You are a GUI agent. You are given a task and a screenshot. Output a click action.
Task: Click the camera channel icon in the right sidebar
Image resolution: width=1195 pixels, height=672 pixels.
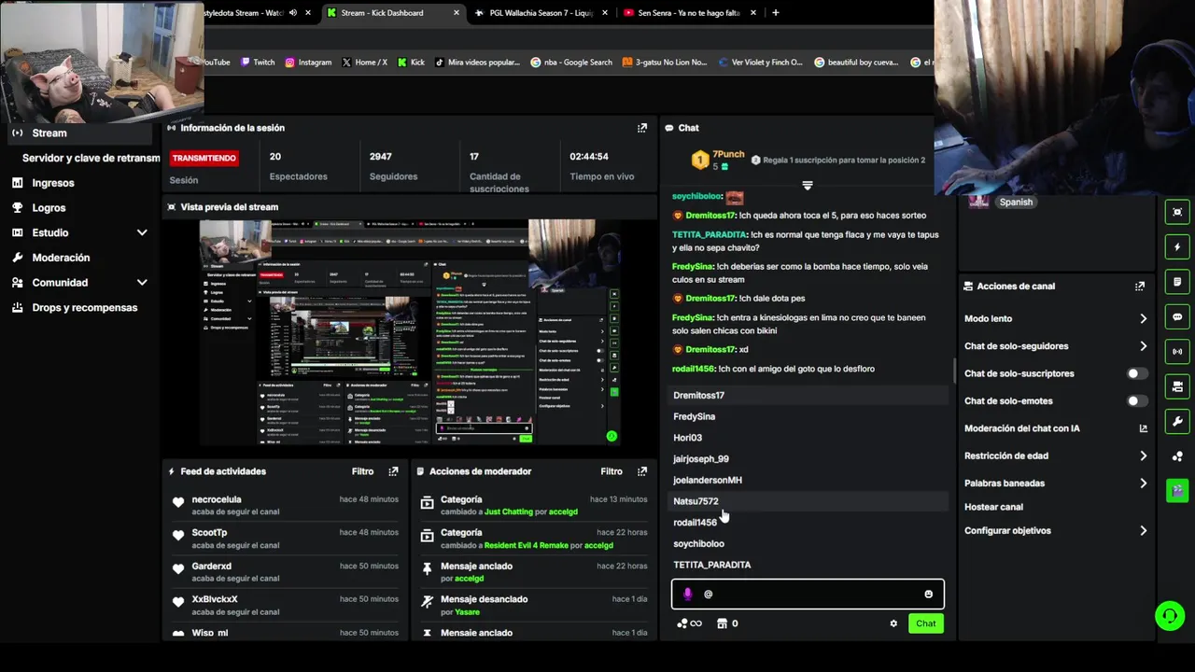click(x=1177, y=386)
